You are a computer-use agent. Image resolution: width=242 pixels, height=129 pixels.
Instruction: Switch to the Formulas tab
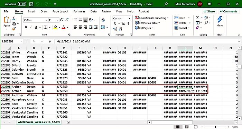[79, 11]
